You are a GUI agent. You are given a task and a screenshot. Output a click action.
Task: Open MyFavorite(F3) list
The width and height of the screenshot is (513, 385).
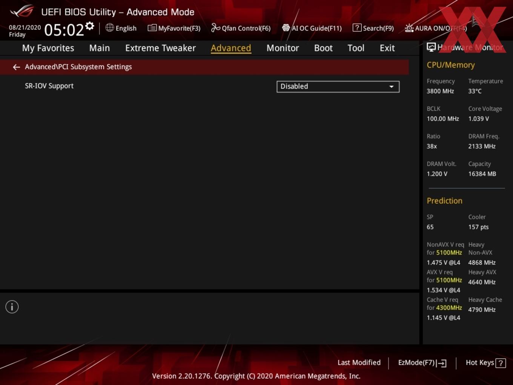click(174, 28)
